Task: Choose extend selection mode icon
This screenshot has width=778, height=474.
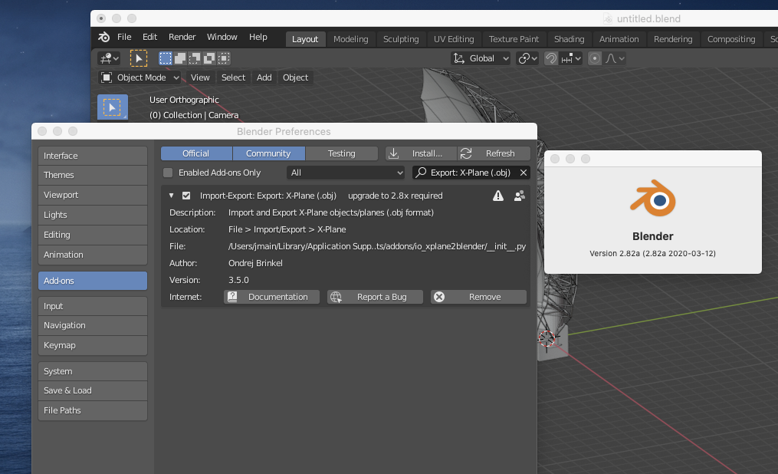Action: pyautogui.click(x=180, y=58)
